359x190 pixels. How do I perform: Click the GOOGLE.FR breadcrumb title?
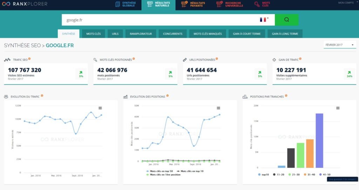[60, 45]
